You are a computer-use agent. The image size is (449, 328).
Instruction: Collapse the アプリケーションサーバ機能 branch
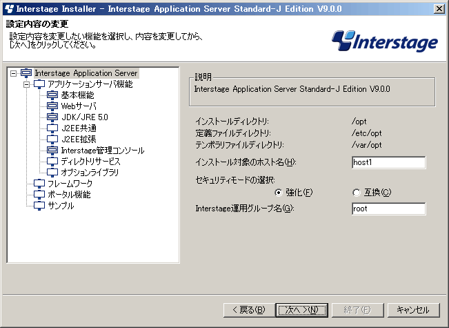(26, 84)
